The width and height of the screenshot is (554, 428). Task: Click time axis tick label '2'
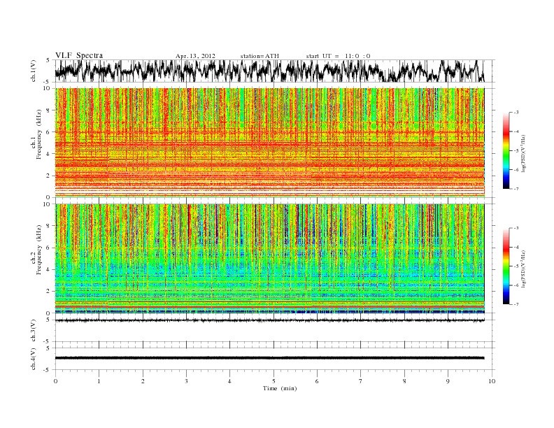coord(143,381)
